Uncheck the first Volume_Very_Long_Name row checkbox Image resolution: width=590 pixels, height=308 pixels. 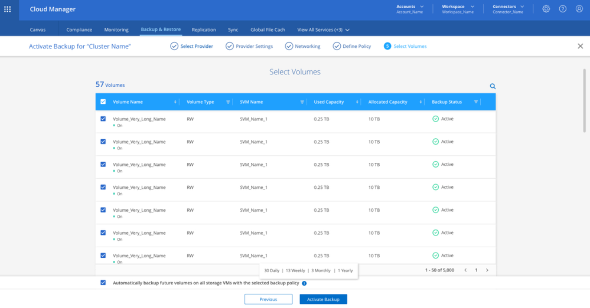103,119
